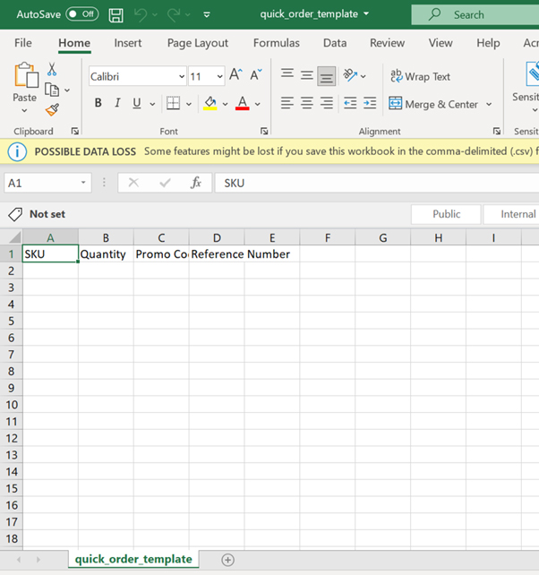Viewport: 539px width, 575px height.
Task: Switch to the Home ribbon tab
Action: pos(74,43)
